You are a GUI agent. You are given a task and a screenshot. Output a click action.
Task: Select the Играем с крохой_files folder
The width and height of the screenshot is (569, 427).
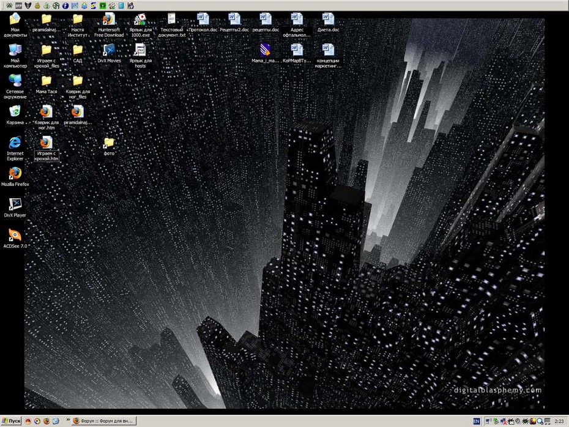[x=46, y=56]
